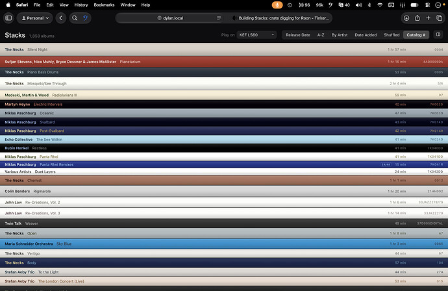Select Shuffled ordering
Image resolution: width=448 pixels, height=291 pixels.
(392, 35)
